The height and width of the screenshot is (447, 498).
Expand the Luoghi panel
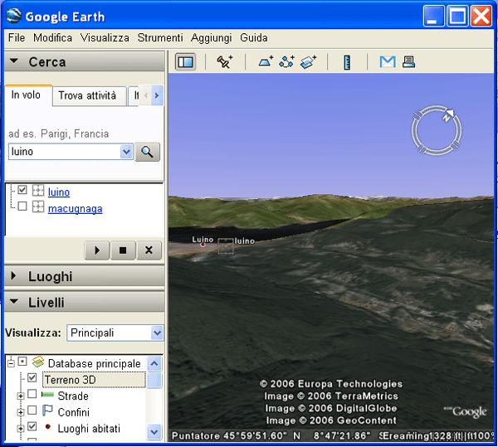click(x=13, y=275)
